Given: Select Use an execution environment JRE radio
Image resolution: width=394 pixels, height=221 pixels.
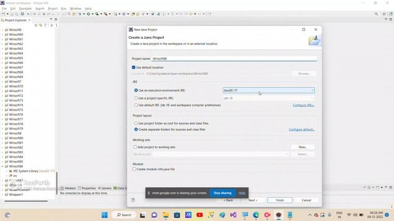Looking at the screenshot, I should 136,90.
